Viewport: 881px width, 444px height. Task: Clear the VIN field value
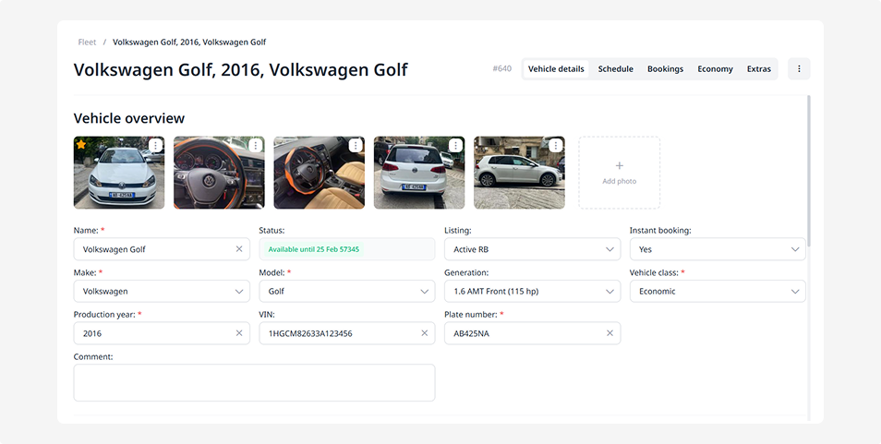coord(425,333)
